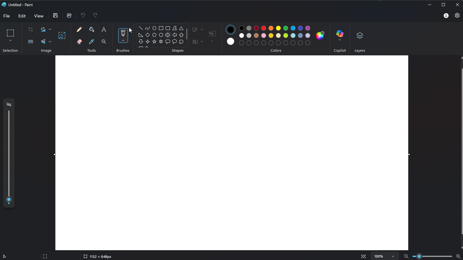
Task: Open the account profile icon
Action: point(446,16)
